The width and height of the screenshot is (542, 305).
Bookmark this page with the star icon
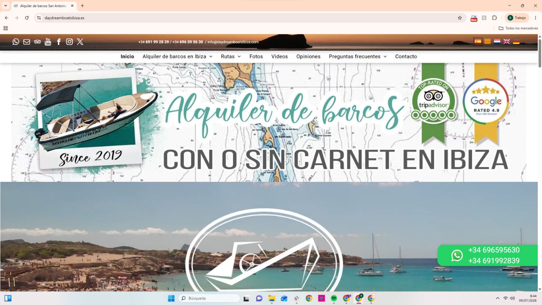click(x=460, y=18)
